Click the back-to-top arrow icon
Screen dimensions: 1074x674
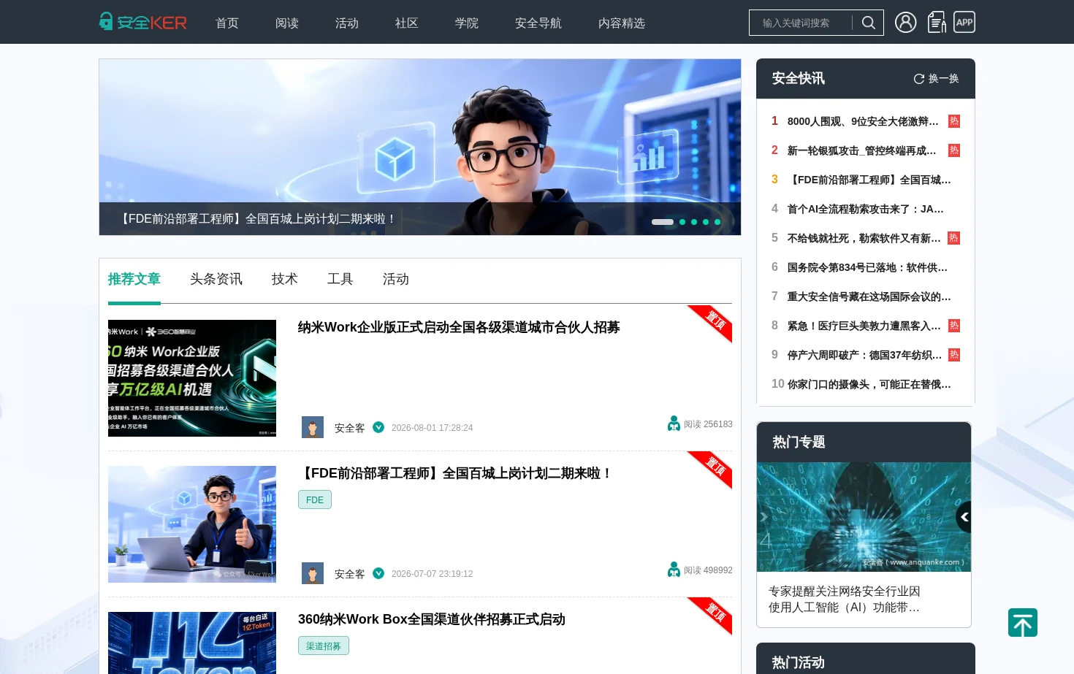coord(1023,623)
